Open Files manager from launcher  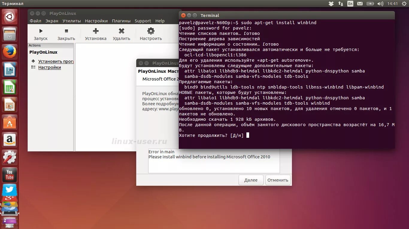coord(10,34)
